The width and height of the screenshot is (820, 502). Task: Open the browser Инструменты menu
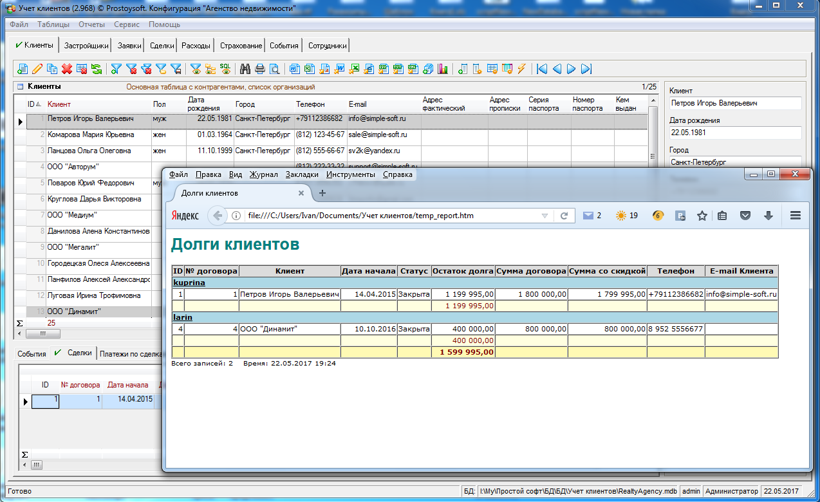coord(351,174)
